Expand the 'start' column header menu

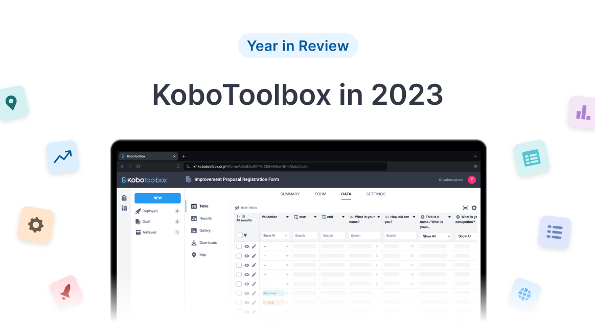(x=315, y=217)
